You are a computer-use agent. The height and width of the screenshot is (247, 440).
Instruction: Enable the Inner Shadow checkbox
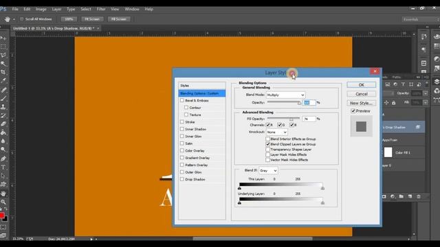[x=182, y=129]
